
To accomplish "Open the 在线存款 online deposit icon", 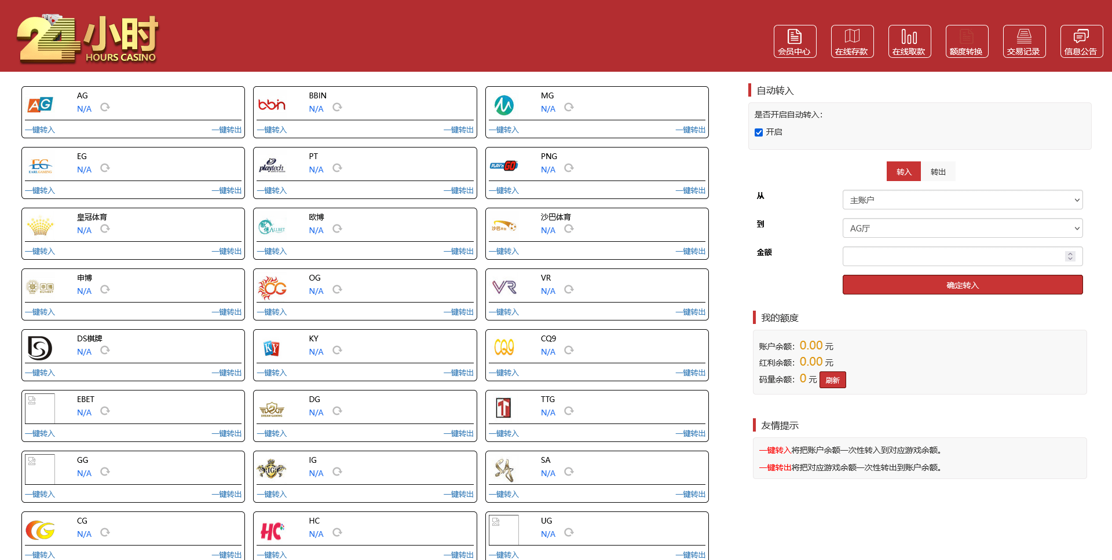I will click(x=852, y=41).
